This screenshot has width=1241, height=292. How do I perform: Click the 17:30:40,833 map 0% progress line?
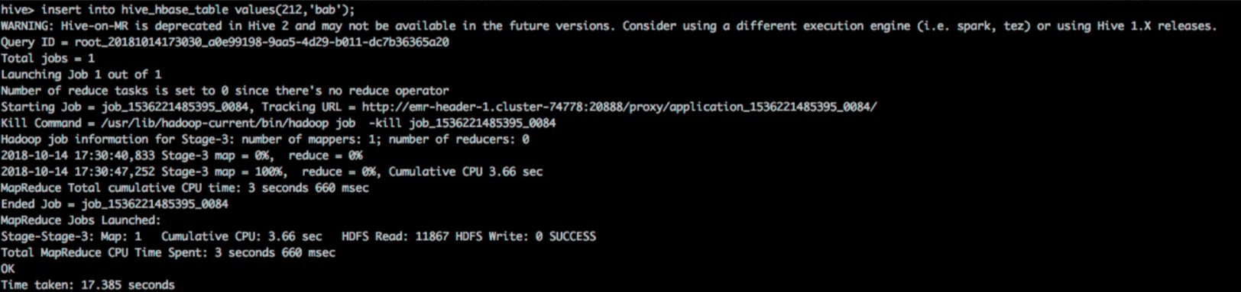pyautogui.click(x=182, y=155)
